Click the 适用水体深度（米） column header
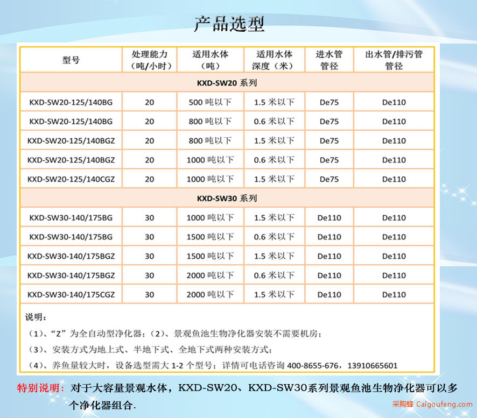477x418 pixels. [x=274, y=60]
